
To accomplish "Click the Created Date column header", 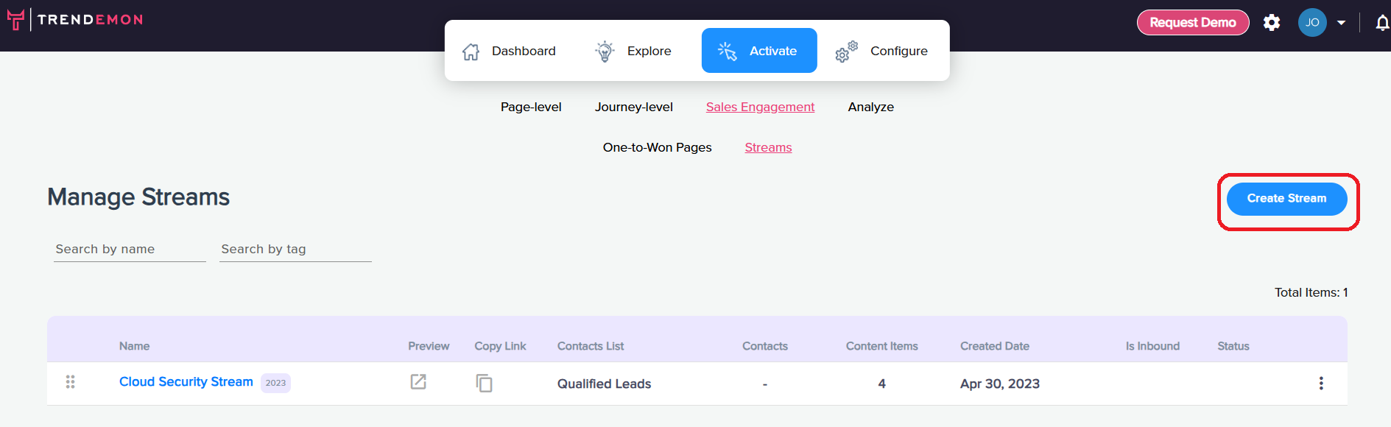I will 995,346.
